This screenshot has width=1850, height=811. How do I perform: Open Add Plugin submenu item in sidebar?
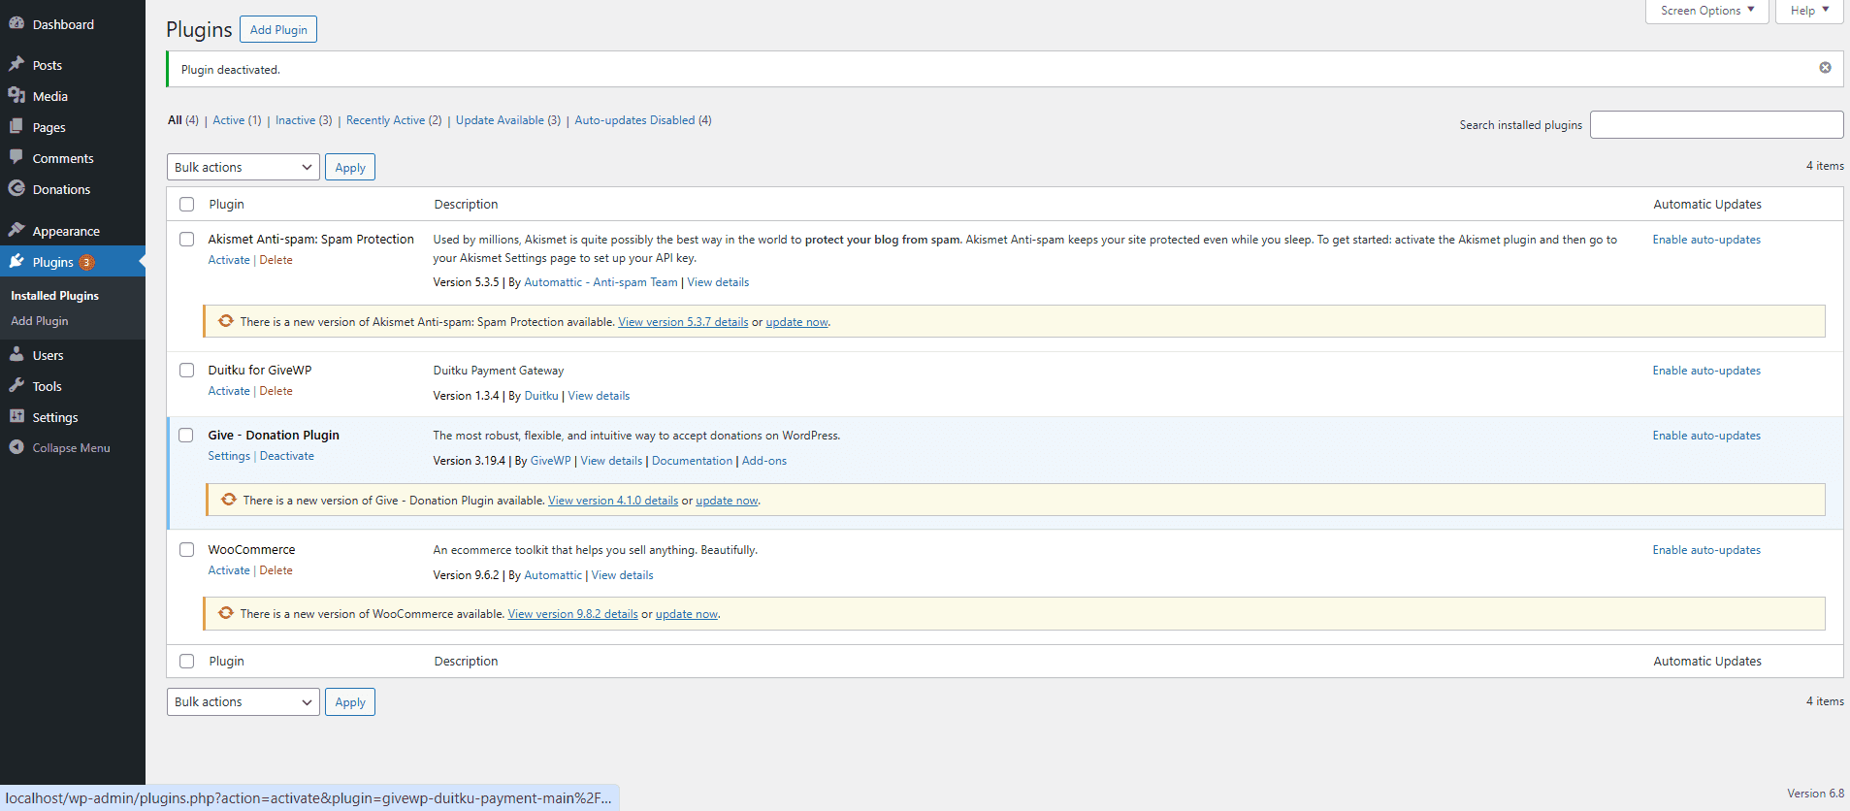click(40, 320)
